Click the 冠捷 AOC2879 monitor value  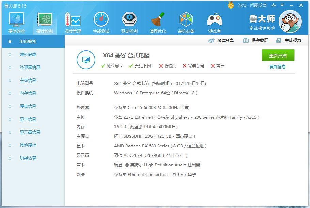151,155
